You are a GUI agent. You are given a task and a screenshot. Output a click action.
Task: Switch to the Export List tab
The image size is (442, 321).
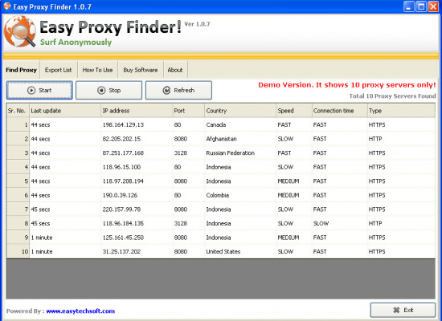(59, 70)
